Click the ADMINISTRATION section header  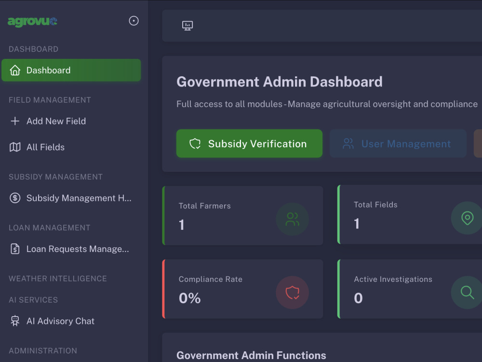pyautogui.click(x=43, y=350)
